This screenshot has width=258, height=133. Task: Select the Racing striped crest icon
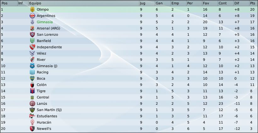(x=32, y=72)
